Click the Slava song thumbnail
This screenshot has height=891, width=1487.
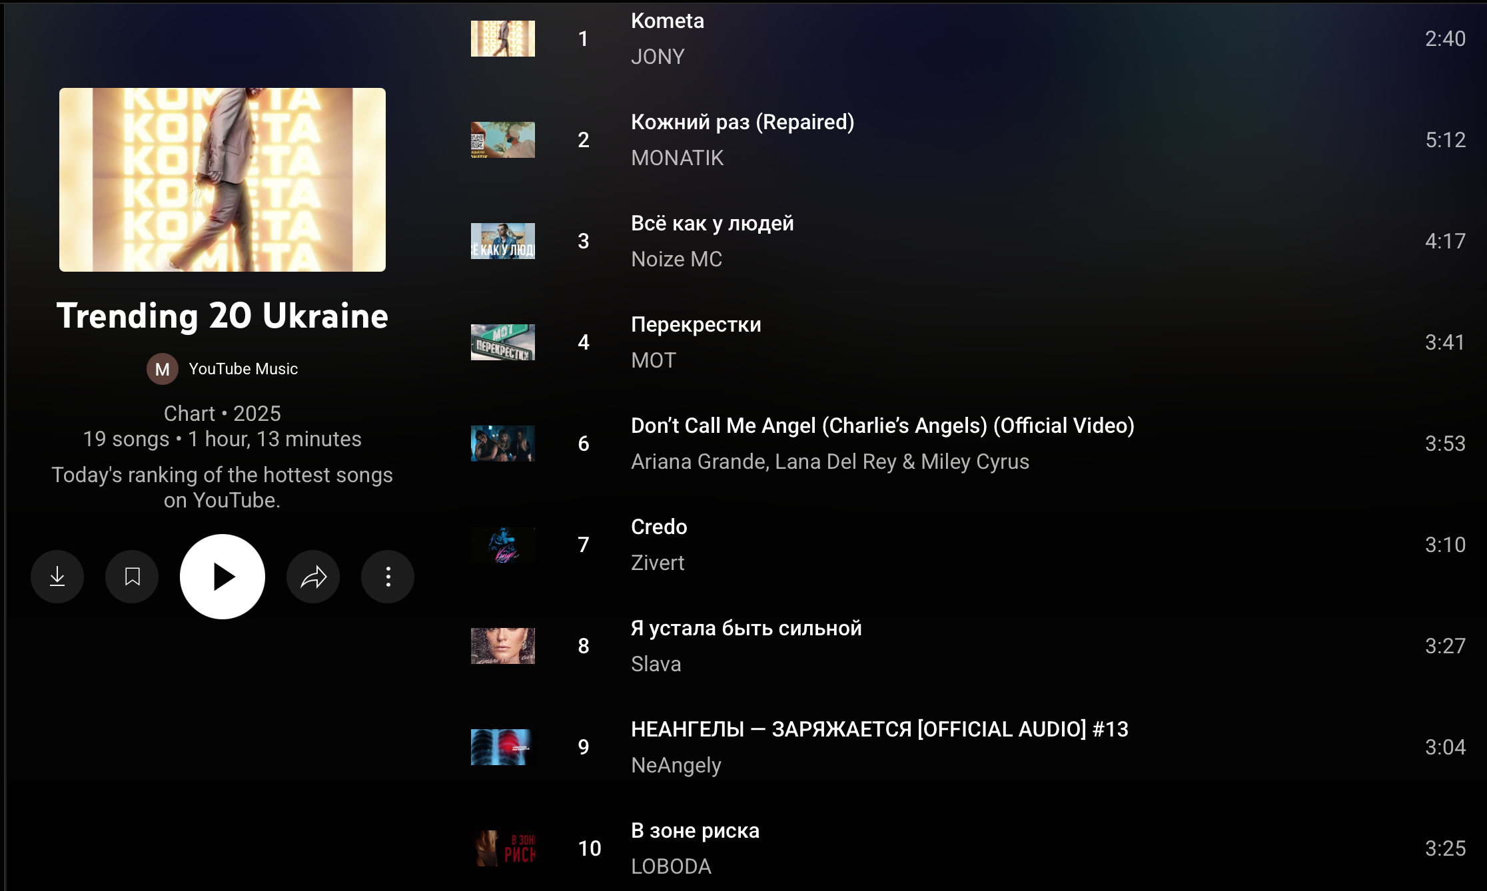(x=503, y=646)
